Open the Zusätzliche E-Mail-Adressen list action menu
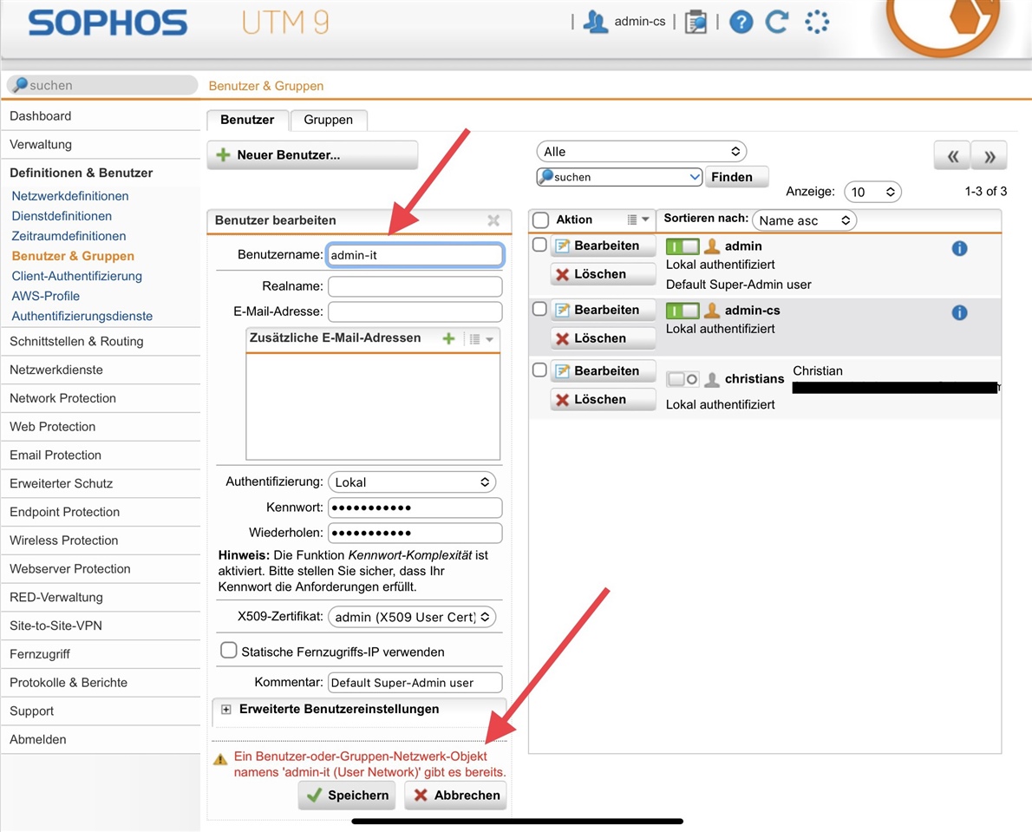The width and height of the screenshot is (1032, 832). pyautogui.click(x=482, y=339)
